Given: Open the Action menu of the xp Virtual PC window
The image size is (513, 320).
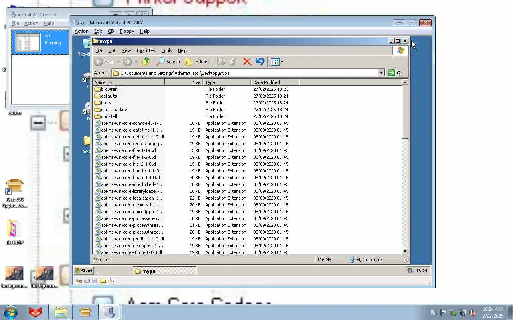Looking at the screenshot, I should (x=81, y=31).
